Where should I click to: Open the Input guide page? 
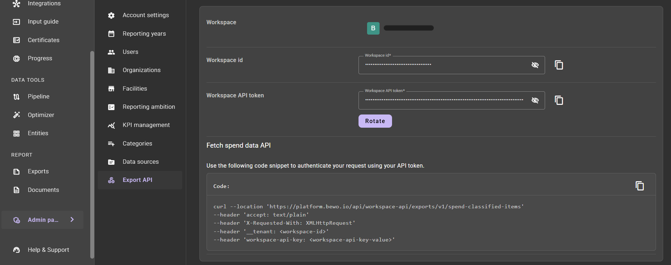[x=43, y=22]
